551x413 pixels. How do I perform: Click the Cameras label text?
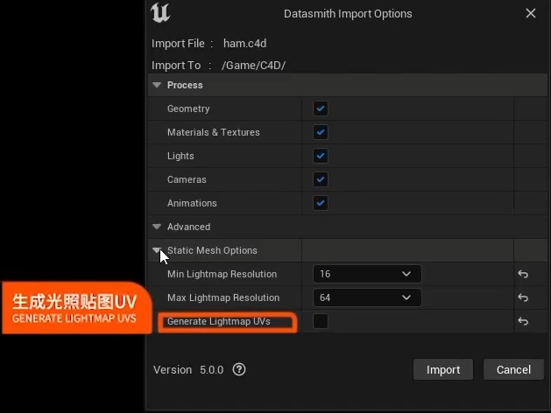[x=187, y=179]
